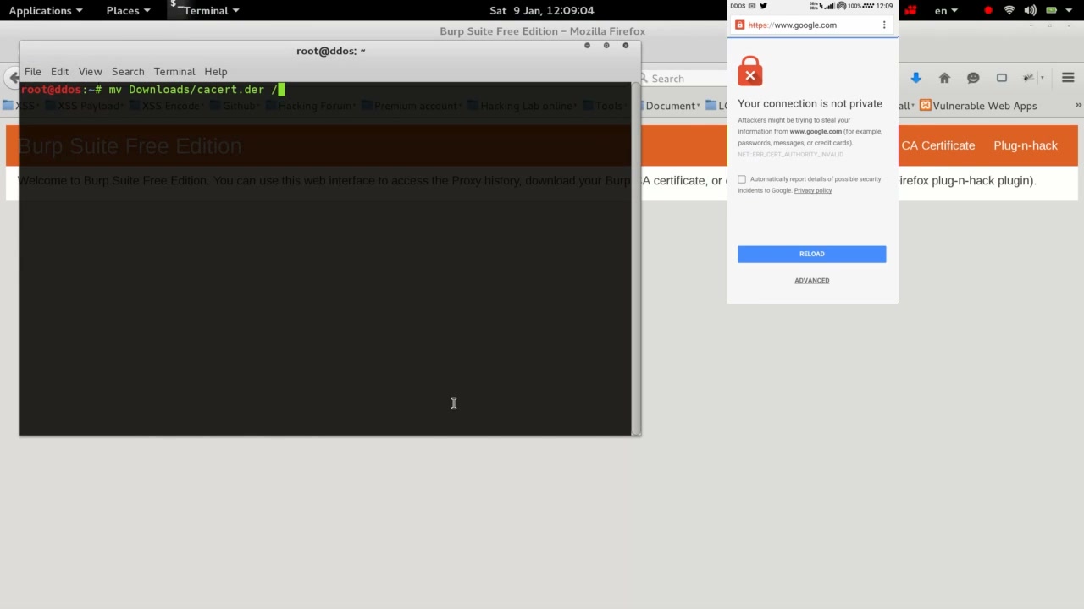
Task: Click lock warning icon in phone address bar
Action: coord(739,25)
